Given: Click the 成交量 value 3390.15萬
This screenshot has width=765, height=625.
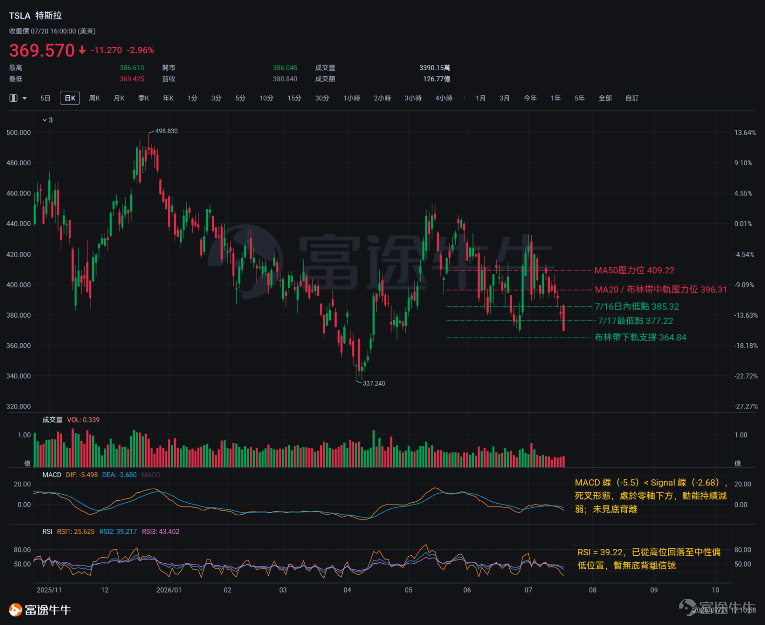Looking at the screenshot, I should click(x=435, y=68).
